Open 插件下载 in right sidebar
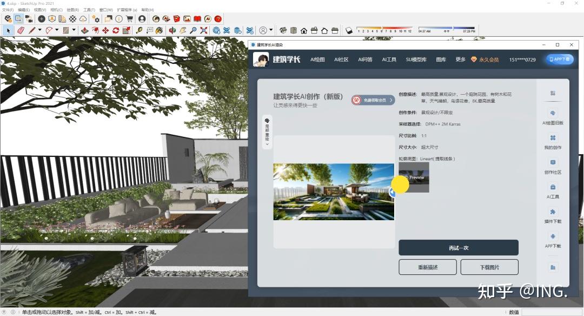The height and width of the screenshot is (316, 584). (553, 216)
